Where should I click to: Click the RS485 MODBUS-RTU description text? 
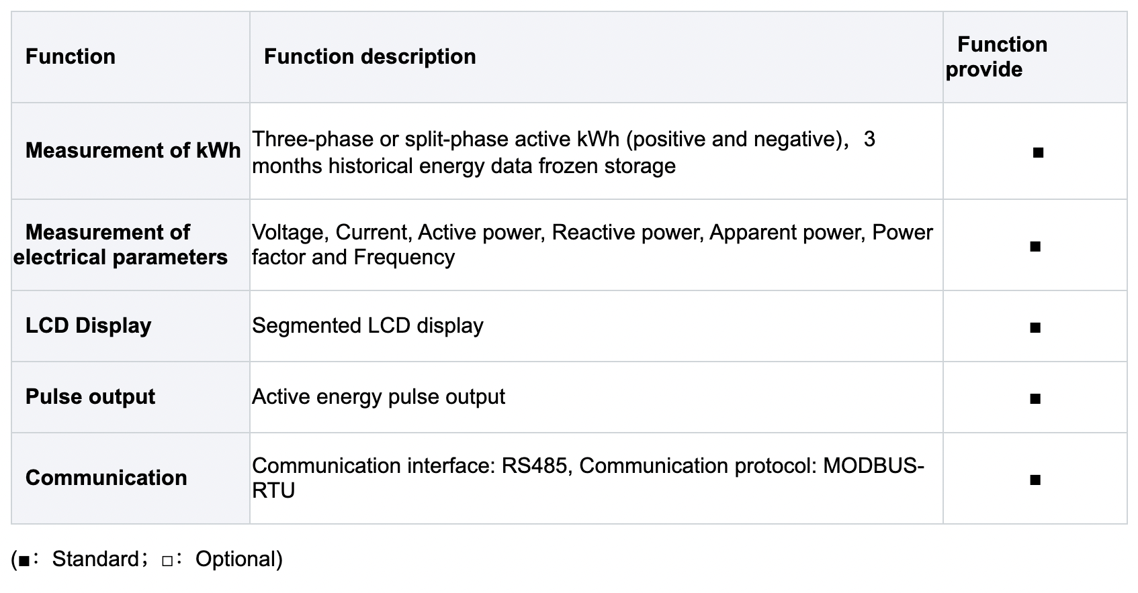coord(587,478)
